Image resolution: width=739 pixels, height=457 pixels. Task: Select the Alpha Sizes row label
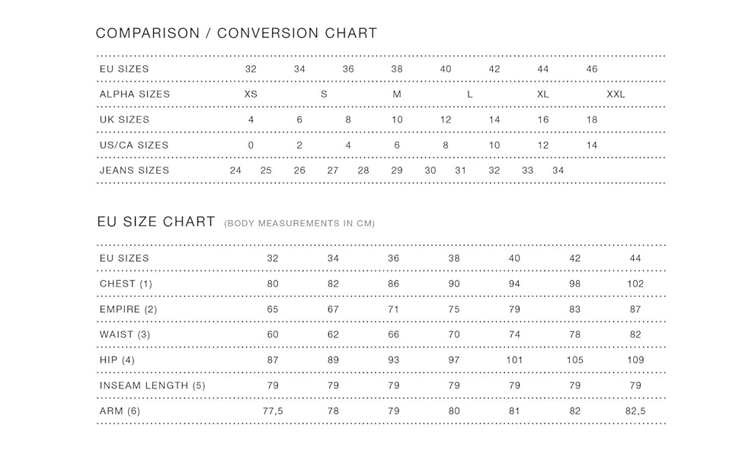[135, 94]
